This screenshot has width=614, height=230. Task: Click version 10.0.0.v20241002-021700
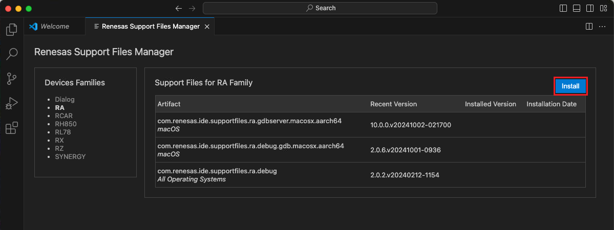point(411,125)
